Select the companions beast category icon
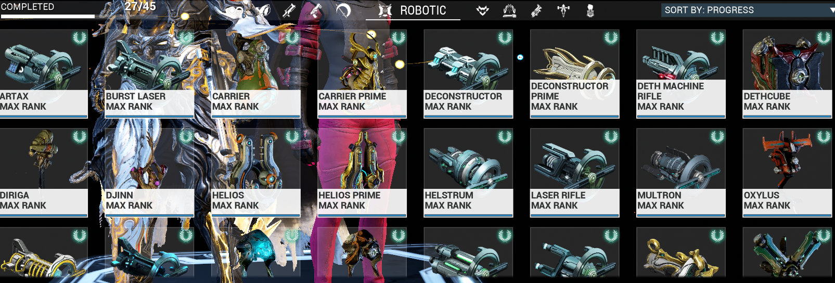The height and width of the screenshot is (283, 835). click(483, 10)
